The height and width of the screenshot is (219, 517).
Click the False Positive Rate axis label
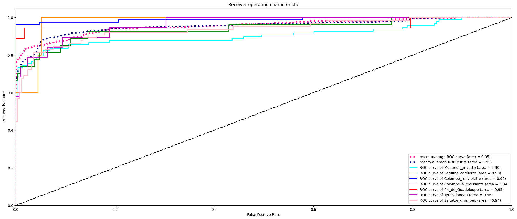[x=263, y=215]
